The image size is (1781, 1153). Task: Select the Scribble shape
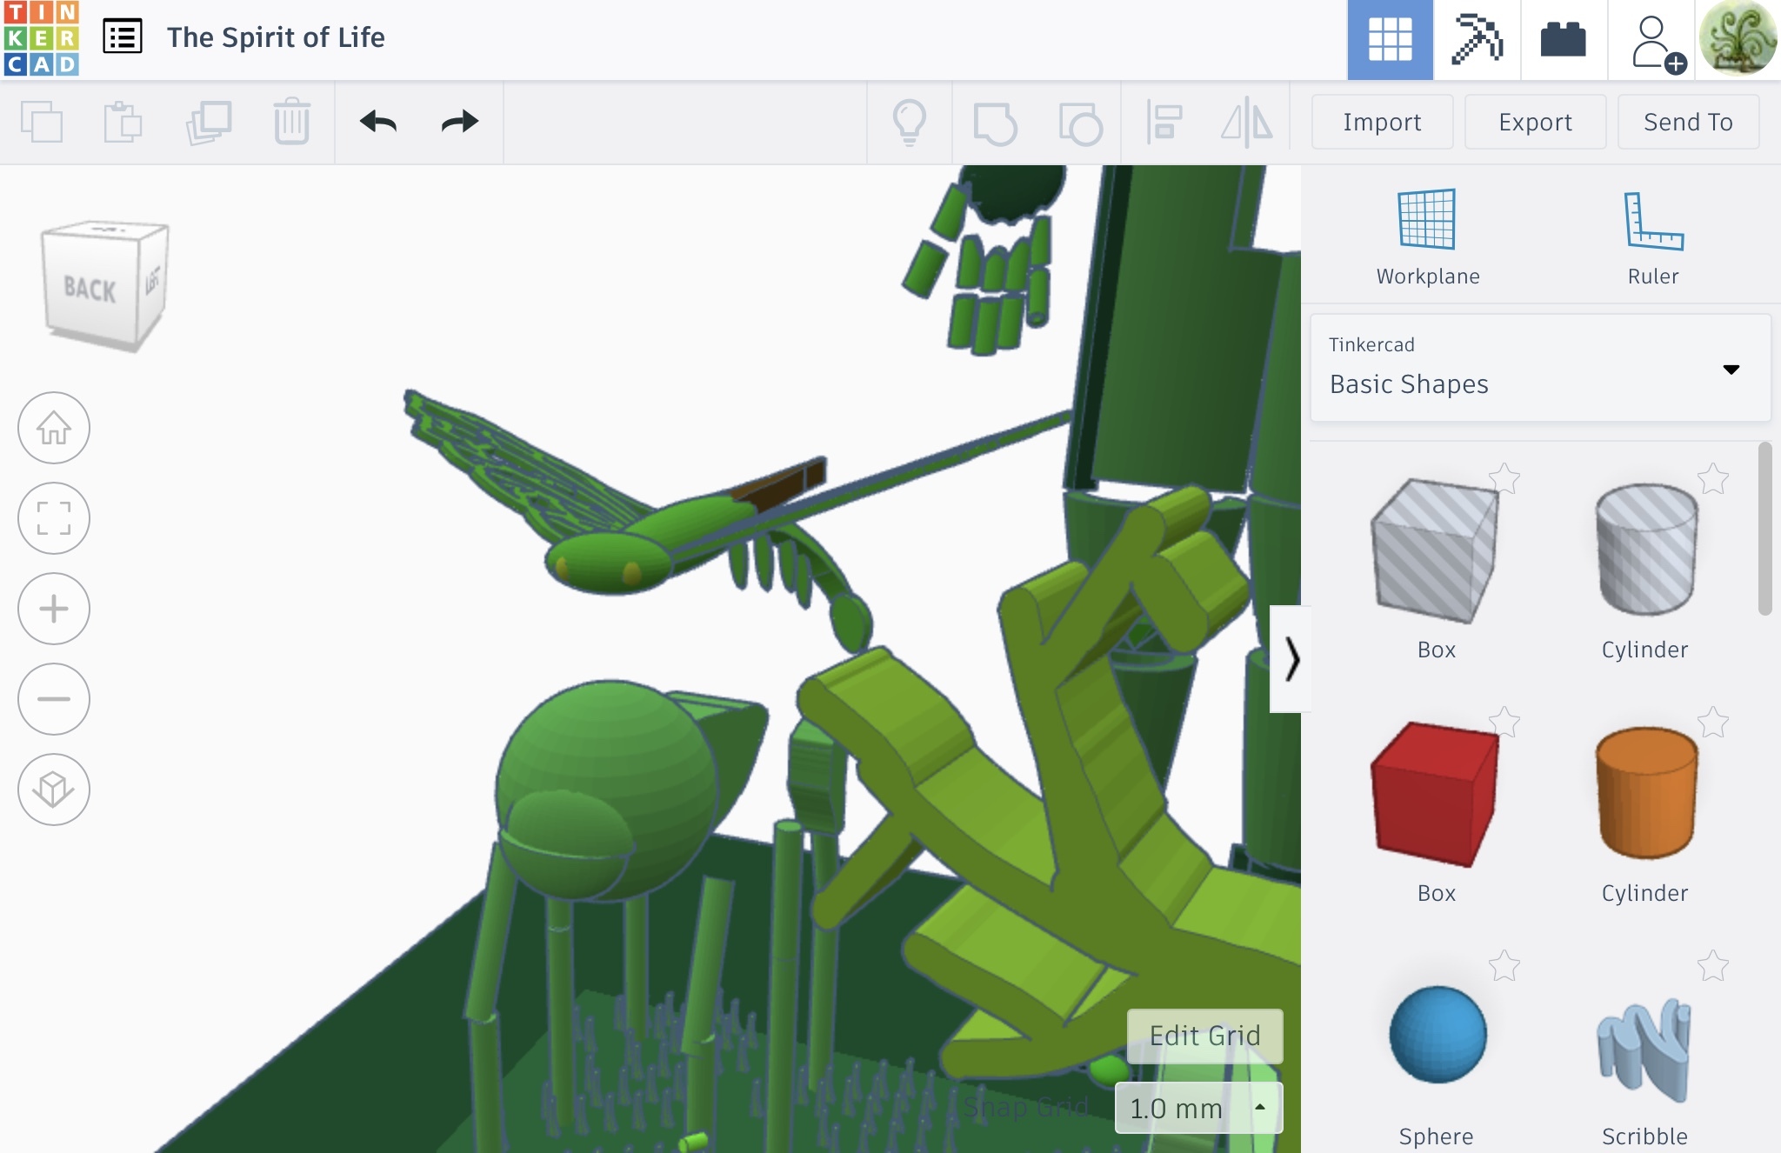tap(1644, 1050)
